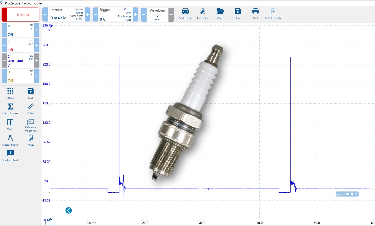Increase the timebase with the plus button

pos(87,15)
